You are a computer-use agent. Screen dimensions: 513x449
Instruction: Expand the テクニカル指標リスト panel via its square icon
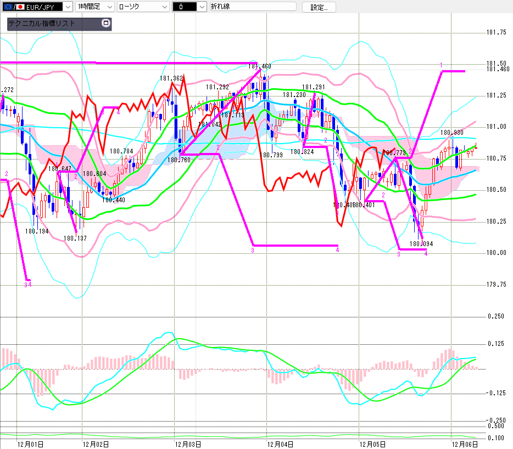[x=106, y=24]
